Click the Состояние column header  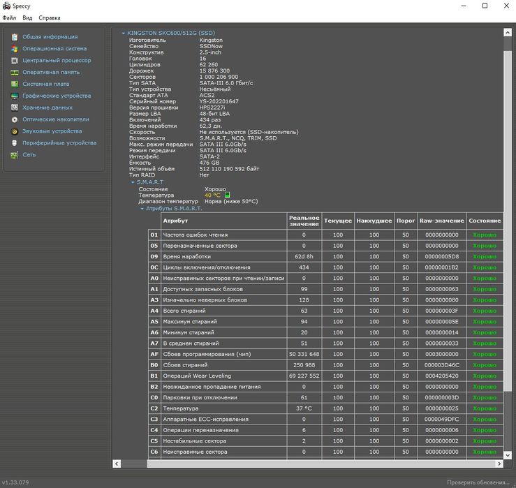tap(485, 221)
